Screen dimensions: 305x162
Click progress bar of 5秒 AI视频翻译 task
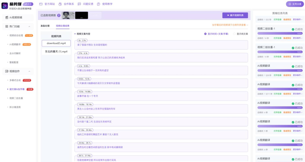coord(280,126)
